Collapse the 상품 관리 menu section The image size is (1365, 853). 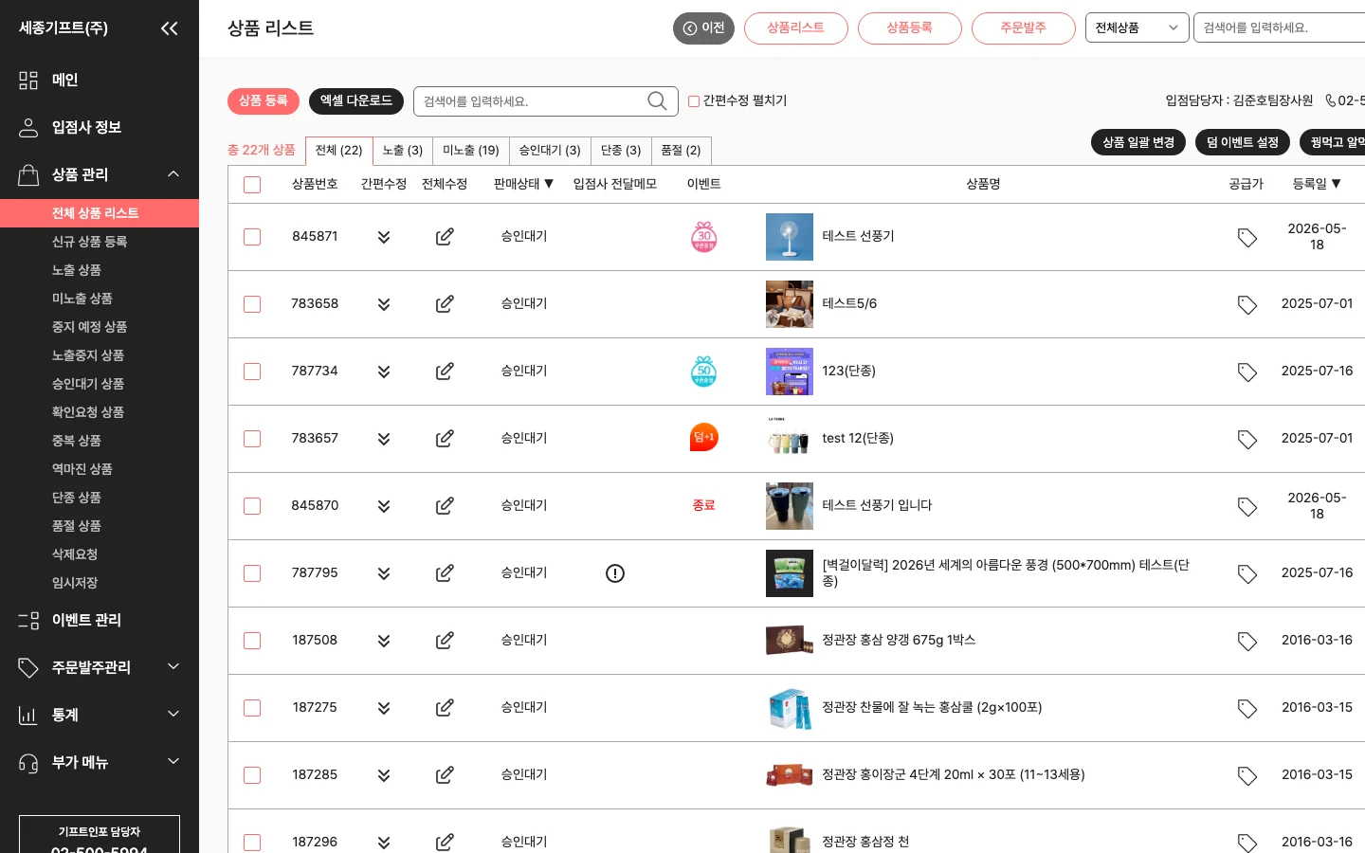173,174
